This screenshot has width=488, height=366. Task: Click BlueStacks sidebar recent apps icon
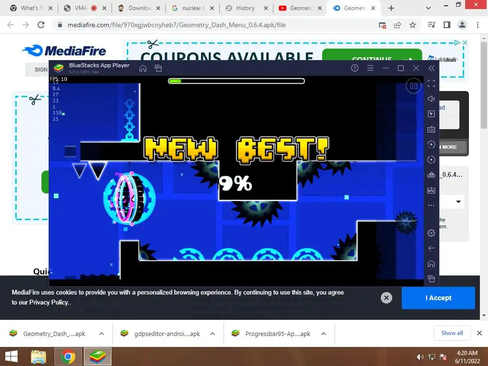pyautogui.click(x=431, y=279)
